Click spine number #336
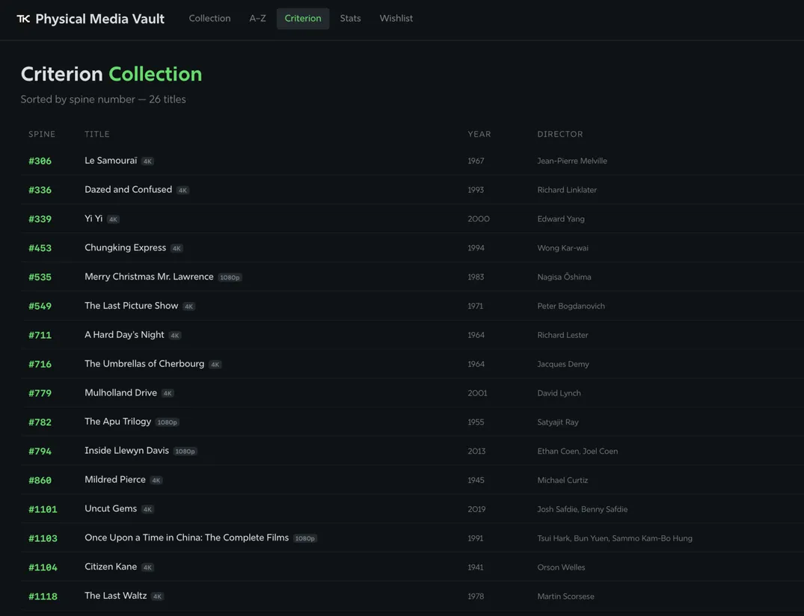 [x=40, y=190]
